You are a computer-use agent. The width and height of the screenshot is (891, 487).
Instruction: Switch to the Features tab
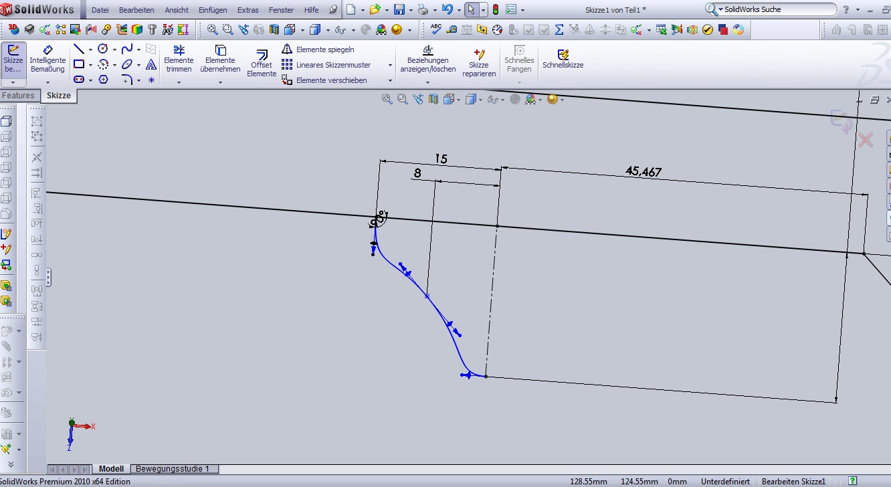pos(19,96)
